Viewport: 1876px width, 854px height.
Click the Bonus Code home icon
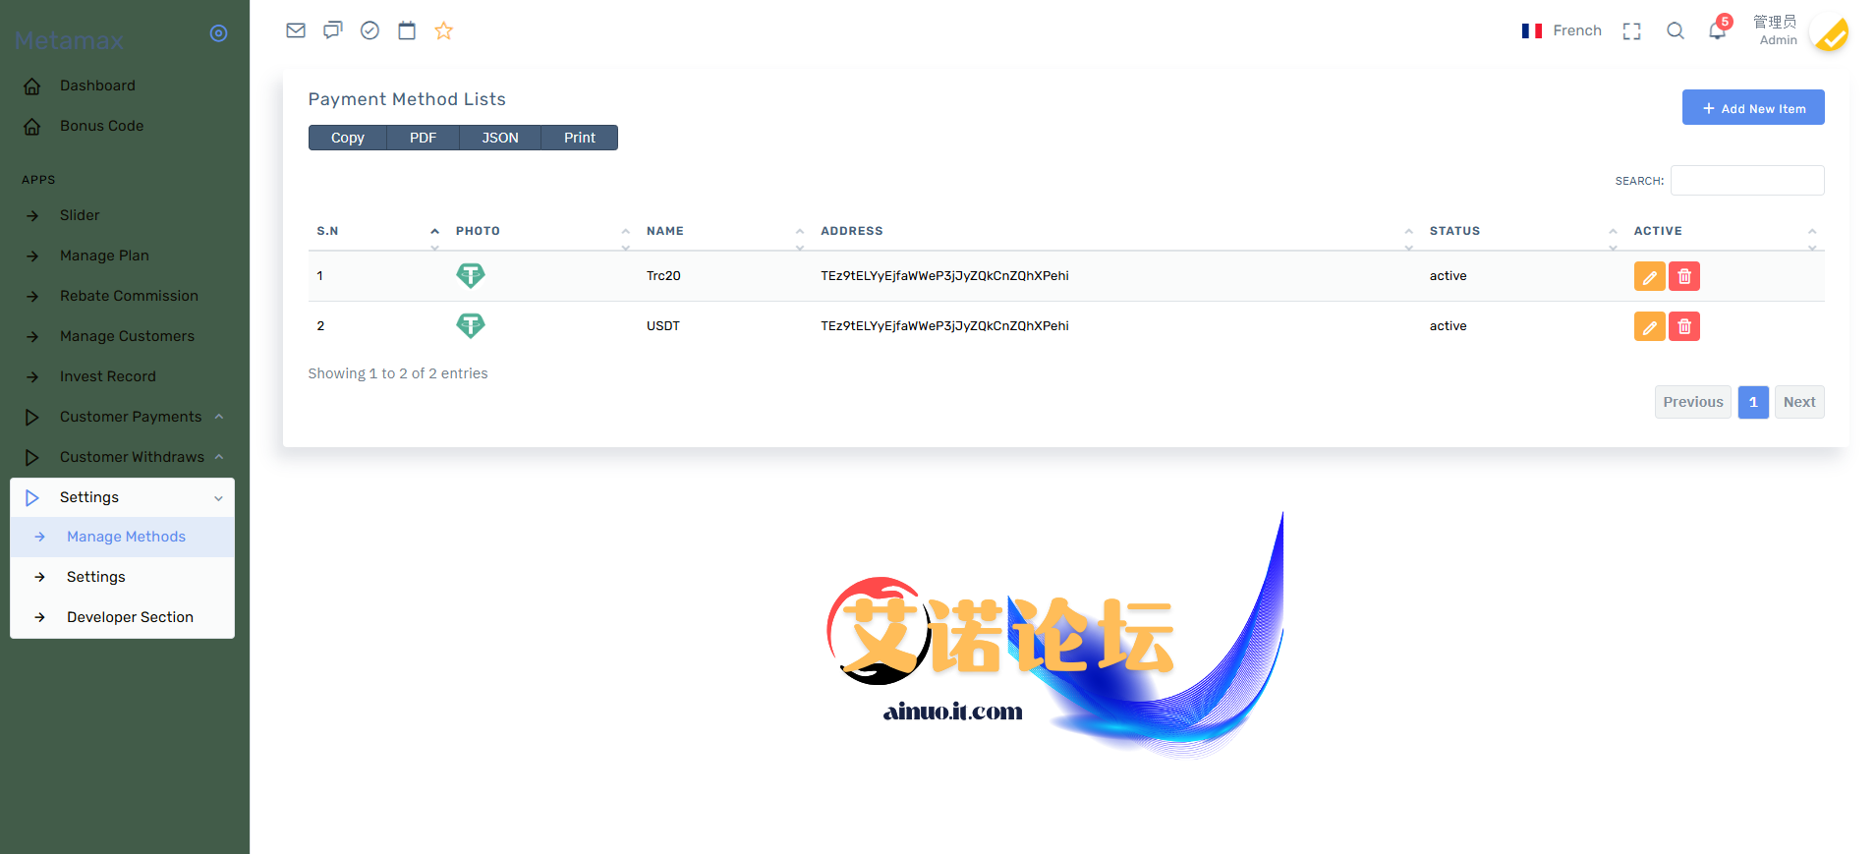pyautogui.click(x=32, y=126)
